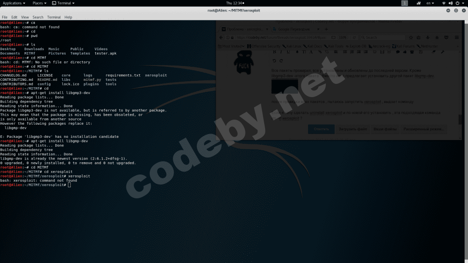The image size is (468, 263).
Task: Click the forum user avatar image
Action: 243,63
